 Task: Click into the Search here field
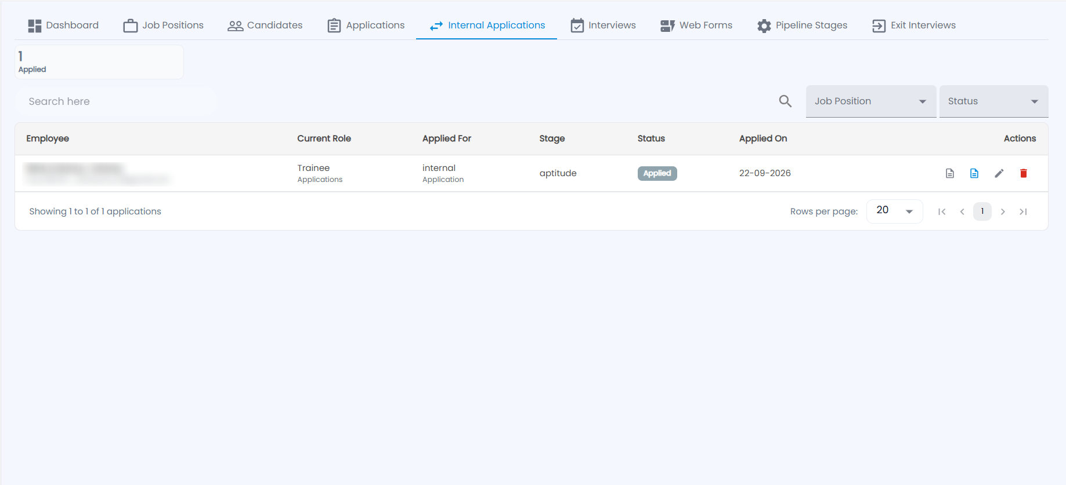click(x=116, y=101)
